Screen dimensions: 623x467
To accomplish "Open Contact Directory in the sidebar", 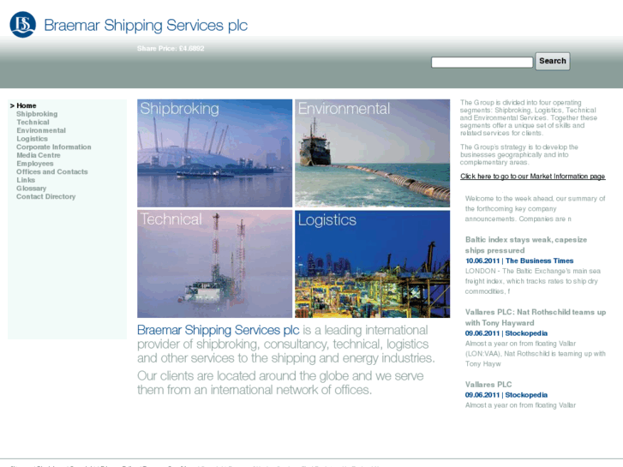I will (46, 197).
